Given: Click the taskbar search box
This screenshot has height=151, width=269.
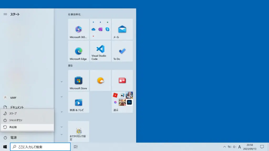Looking at the screenshot, I should tap(40, 147).
